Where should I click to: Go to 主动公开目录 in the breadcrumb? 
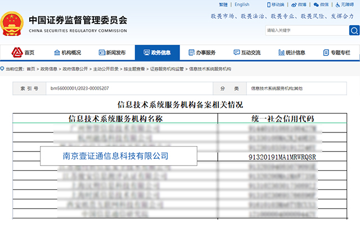tap(106, 69)
